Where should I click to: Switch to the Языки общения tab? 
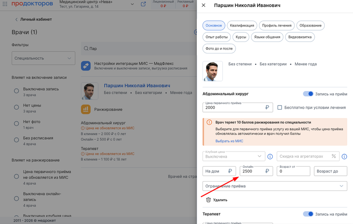pyautogui.click(x=267, y=37)
